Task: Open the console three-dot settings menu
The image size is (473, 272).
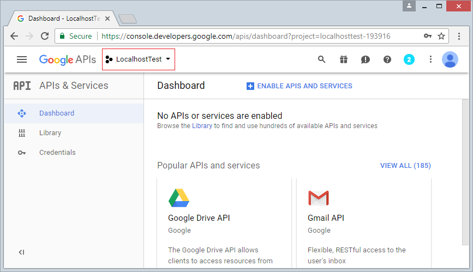Action: point(430,59)
